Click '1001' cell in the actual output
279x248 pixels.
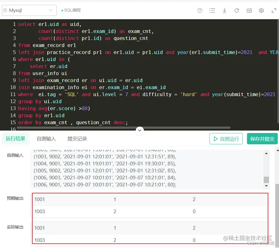pyautogui.click(x=40, y=228)
